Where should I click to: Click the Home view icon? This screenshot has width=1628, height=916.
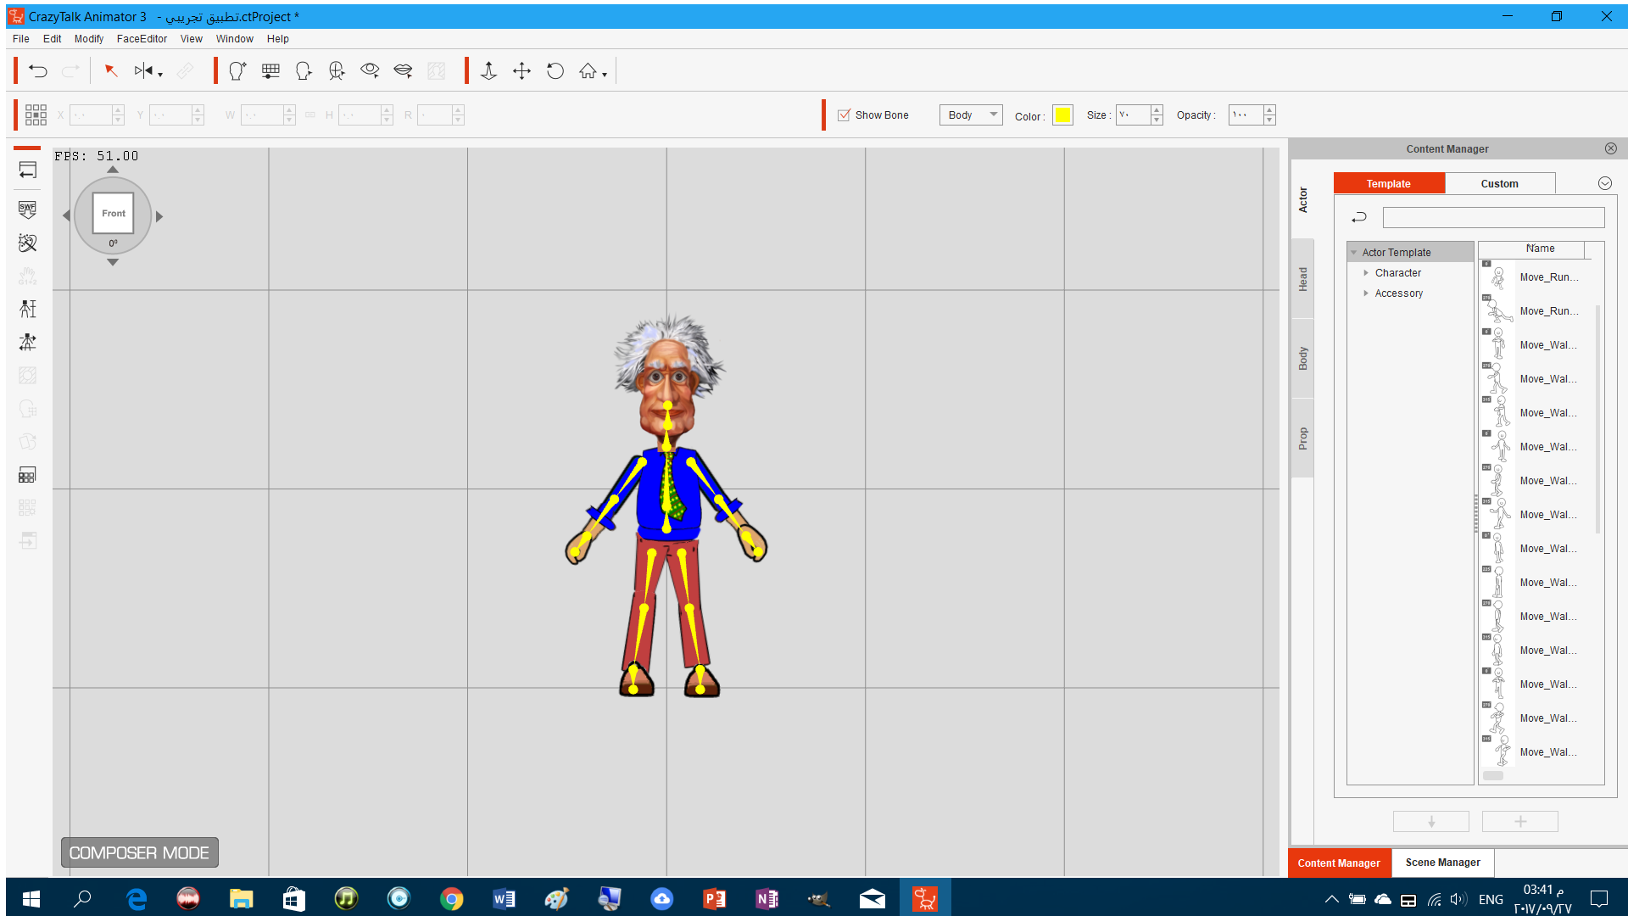[588, 71]
